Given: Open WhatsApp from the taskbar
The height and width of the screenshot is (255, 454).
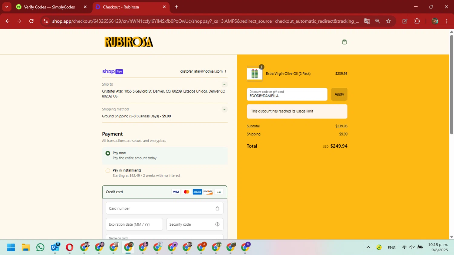Looking at the screenshot, I should (x=40, y=247).
